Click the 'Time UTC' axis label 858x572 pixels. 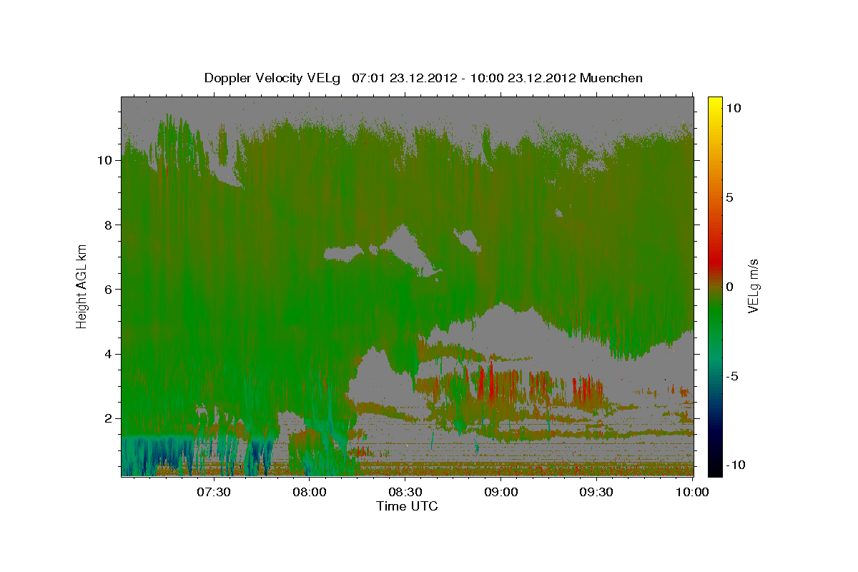[x=407, y=506]
